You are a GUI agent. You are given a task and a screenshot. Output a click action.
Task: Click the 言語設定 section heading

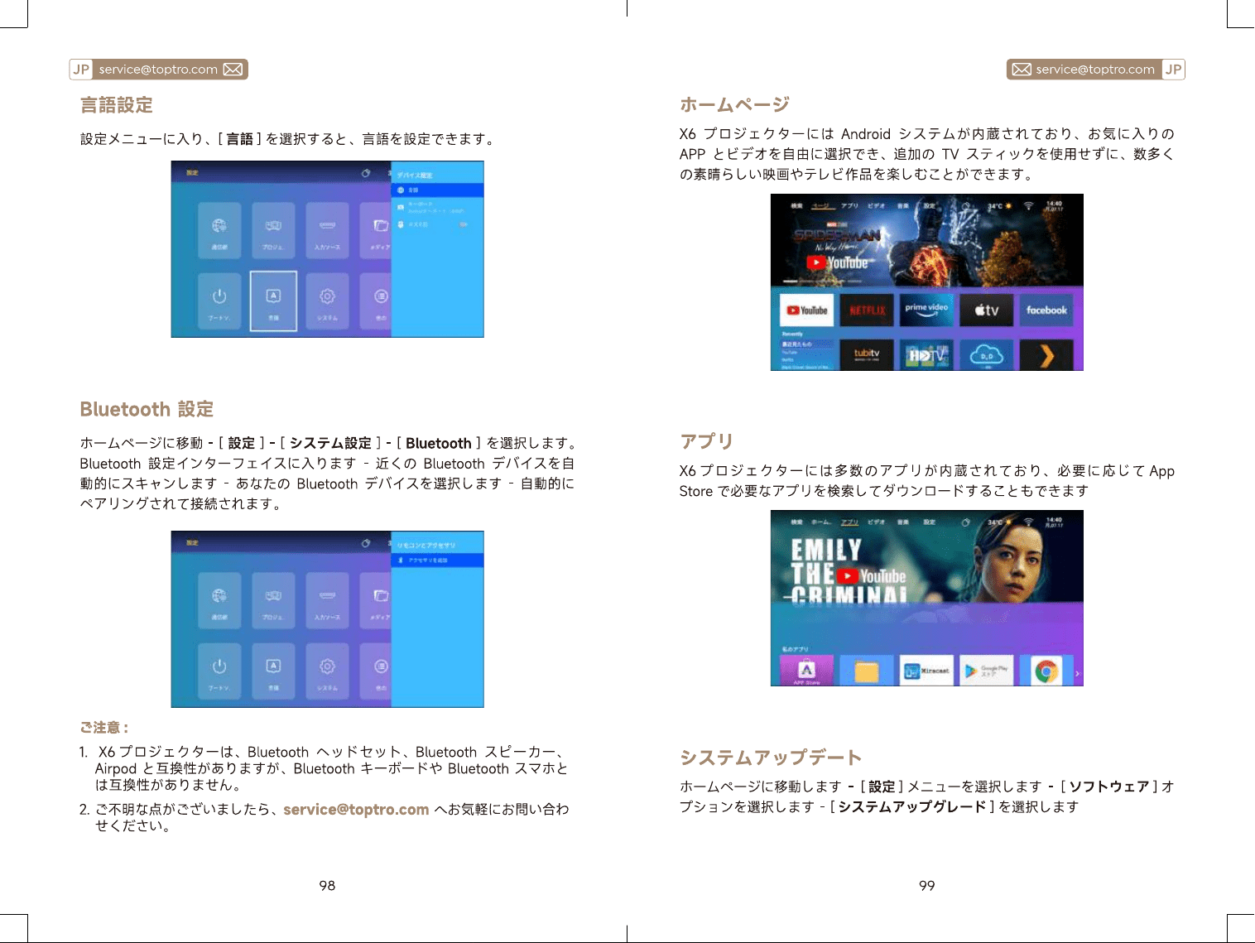click(117, 105)
